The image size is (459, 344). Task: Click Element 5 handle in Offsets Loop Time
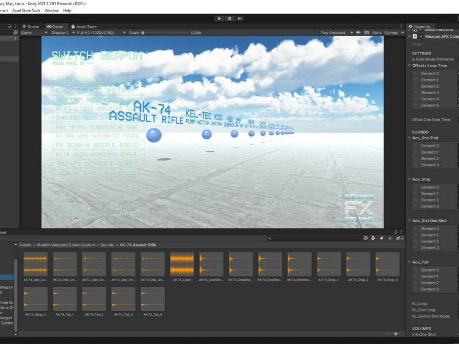tap(415, 105)
